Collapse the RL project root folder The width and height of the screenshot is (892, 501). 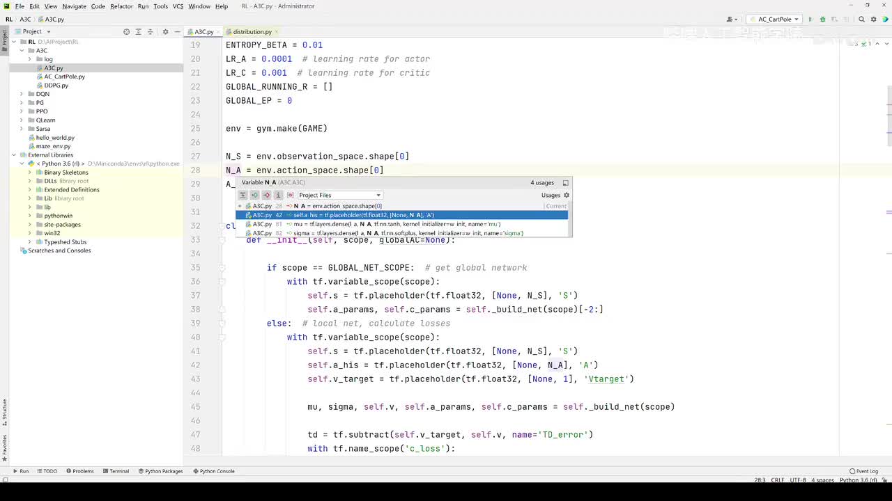[13, 42]
